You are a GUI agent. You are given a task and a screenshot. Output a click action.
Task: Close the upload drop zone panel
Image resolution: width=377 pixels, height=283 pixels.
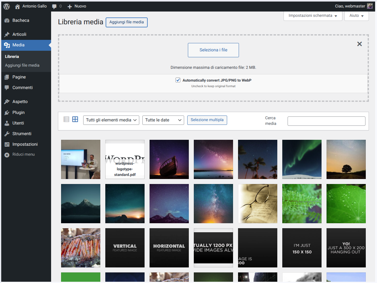point(359,44)
